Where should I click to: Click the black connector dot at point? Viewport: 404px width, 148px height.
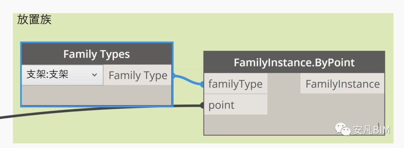202,105
